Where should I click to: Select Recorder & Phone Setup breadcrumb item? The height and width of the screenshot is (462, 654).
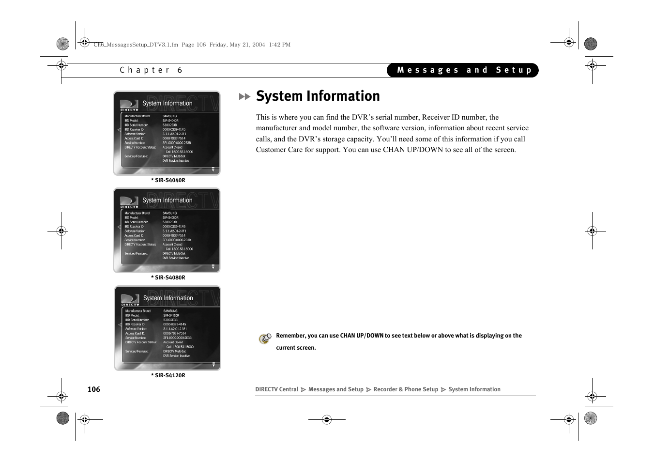coord(406,389)
